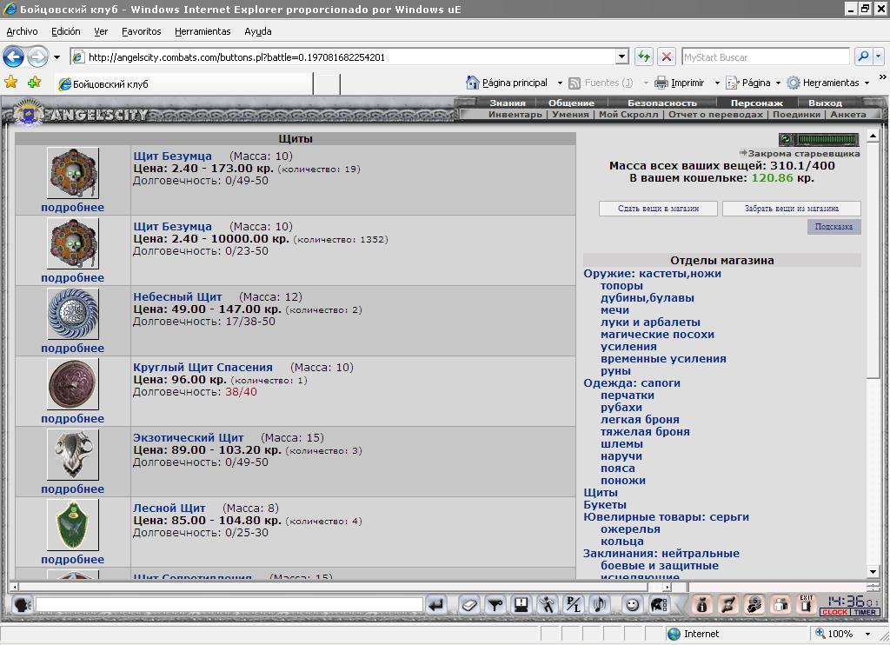Open the Небесный Щит item link
The width and height of the screenshot is (890, 645).
point(177,297)
